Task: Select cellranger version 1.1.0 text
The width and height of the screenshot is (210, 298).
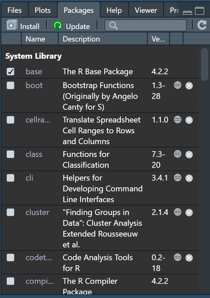Action: click(x=160, y=120)
